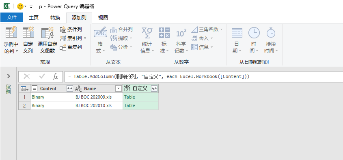This screenshot has height=160, width=343.
Task: Click the table corner menu icon
Action: point(24,88)
